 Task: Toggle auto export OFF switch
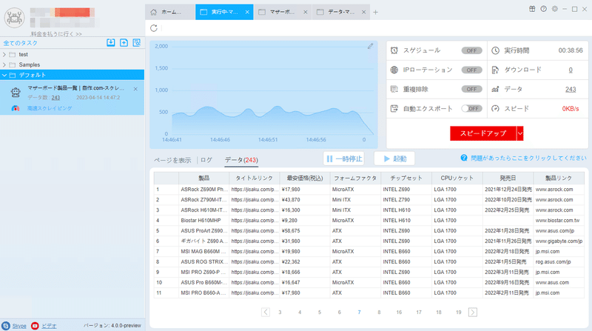point(471,109)
